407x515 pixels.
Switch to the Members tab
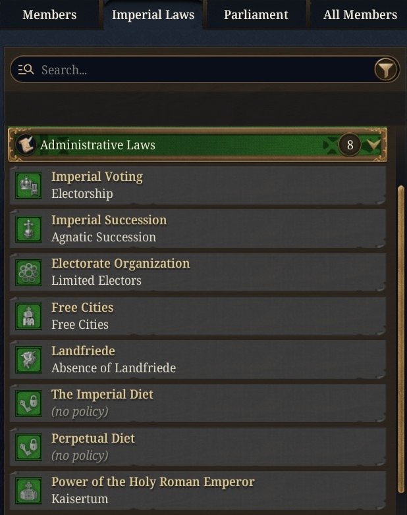[49, 14]
